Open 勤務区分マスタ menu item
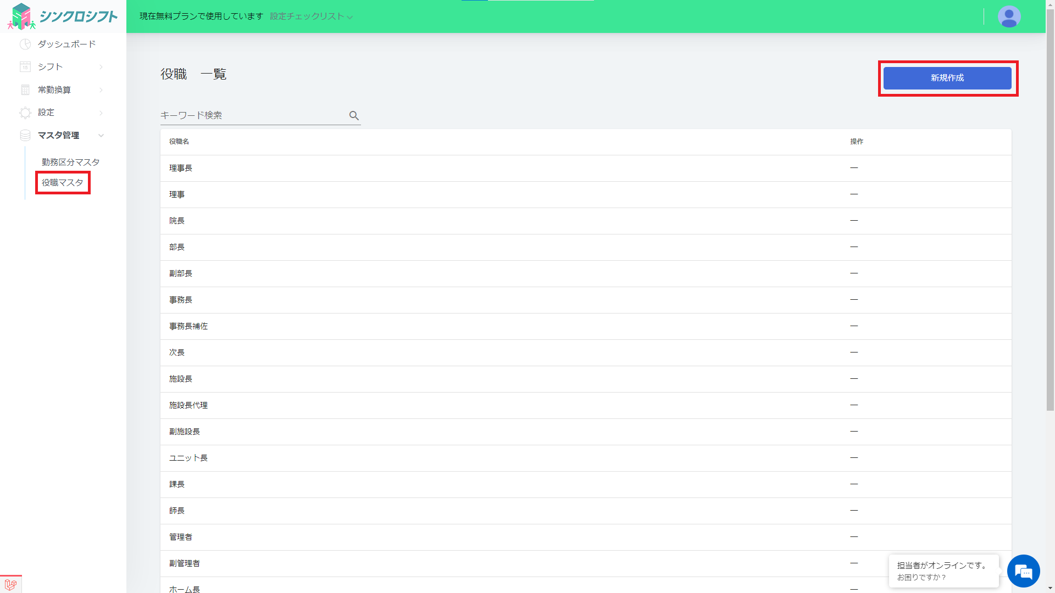The image size is (1055, 593). pos(70,162)
